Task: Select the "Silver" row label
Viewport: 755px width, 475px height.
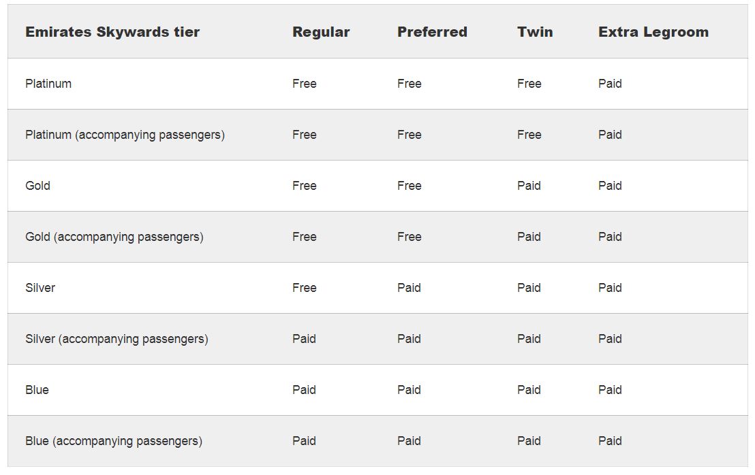Action: point(40,288)
